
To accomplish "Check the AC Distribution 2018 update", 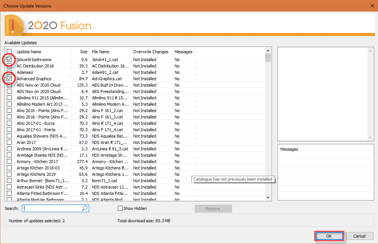I will click(9, 66).
